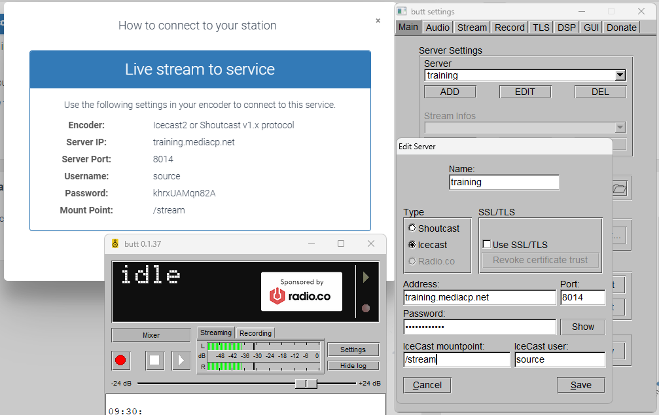Open the Donate tab
The height and width of the screenshot is (415, 659).
[x=621, y=27]
